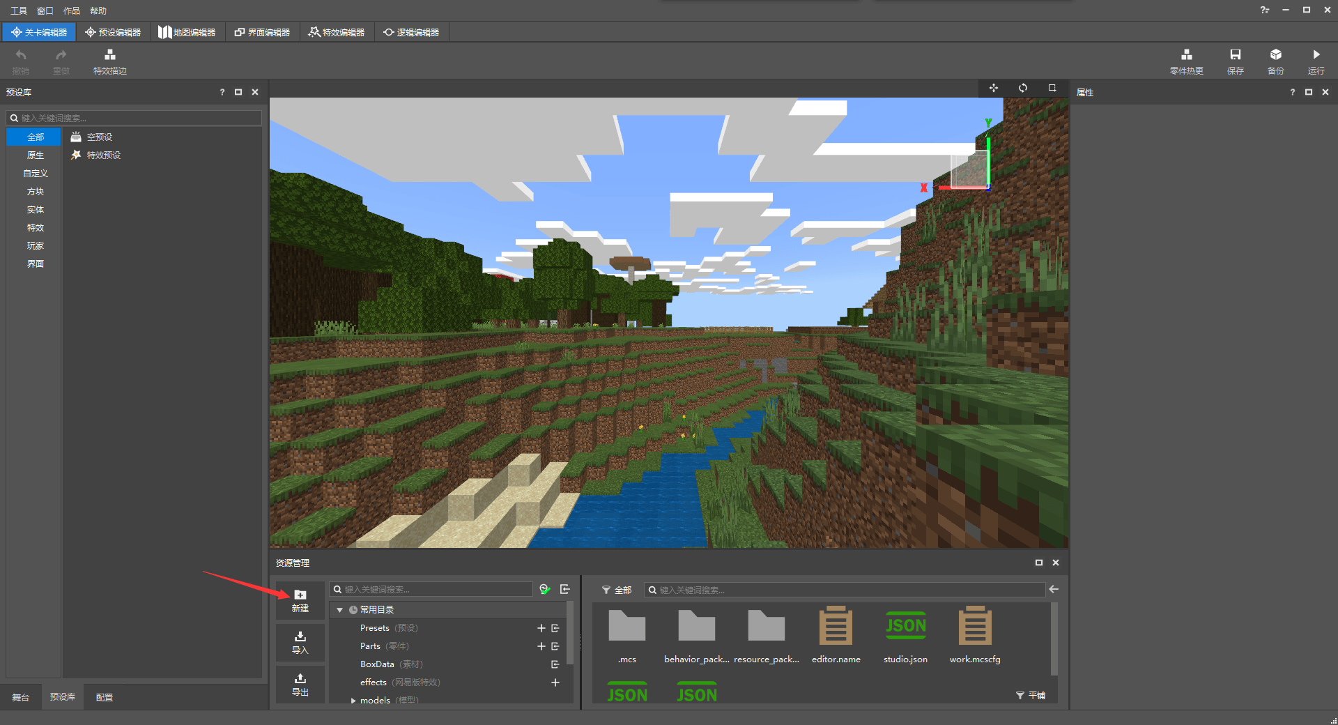Select 全部 category in preset library
The height and width of the screenshot is (725, 1338).
[x=35, y=137]
